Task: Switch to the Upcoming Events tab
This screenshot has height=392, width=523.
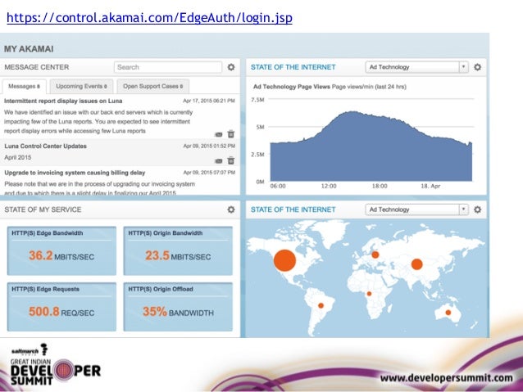Action: pyautogui.click(x=81, y=86)
